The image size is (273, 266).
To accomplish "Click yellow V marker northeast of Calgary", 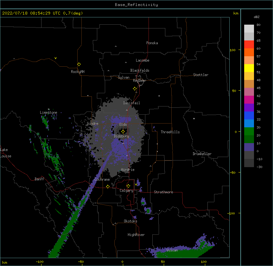I will pyautogui.click(x=136, y=184).
